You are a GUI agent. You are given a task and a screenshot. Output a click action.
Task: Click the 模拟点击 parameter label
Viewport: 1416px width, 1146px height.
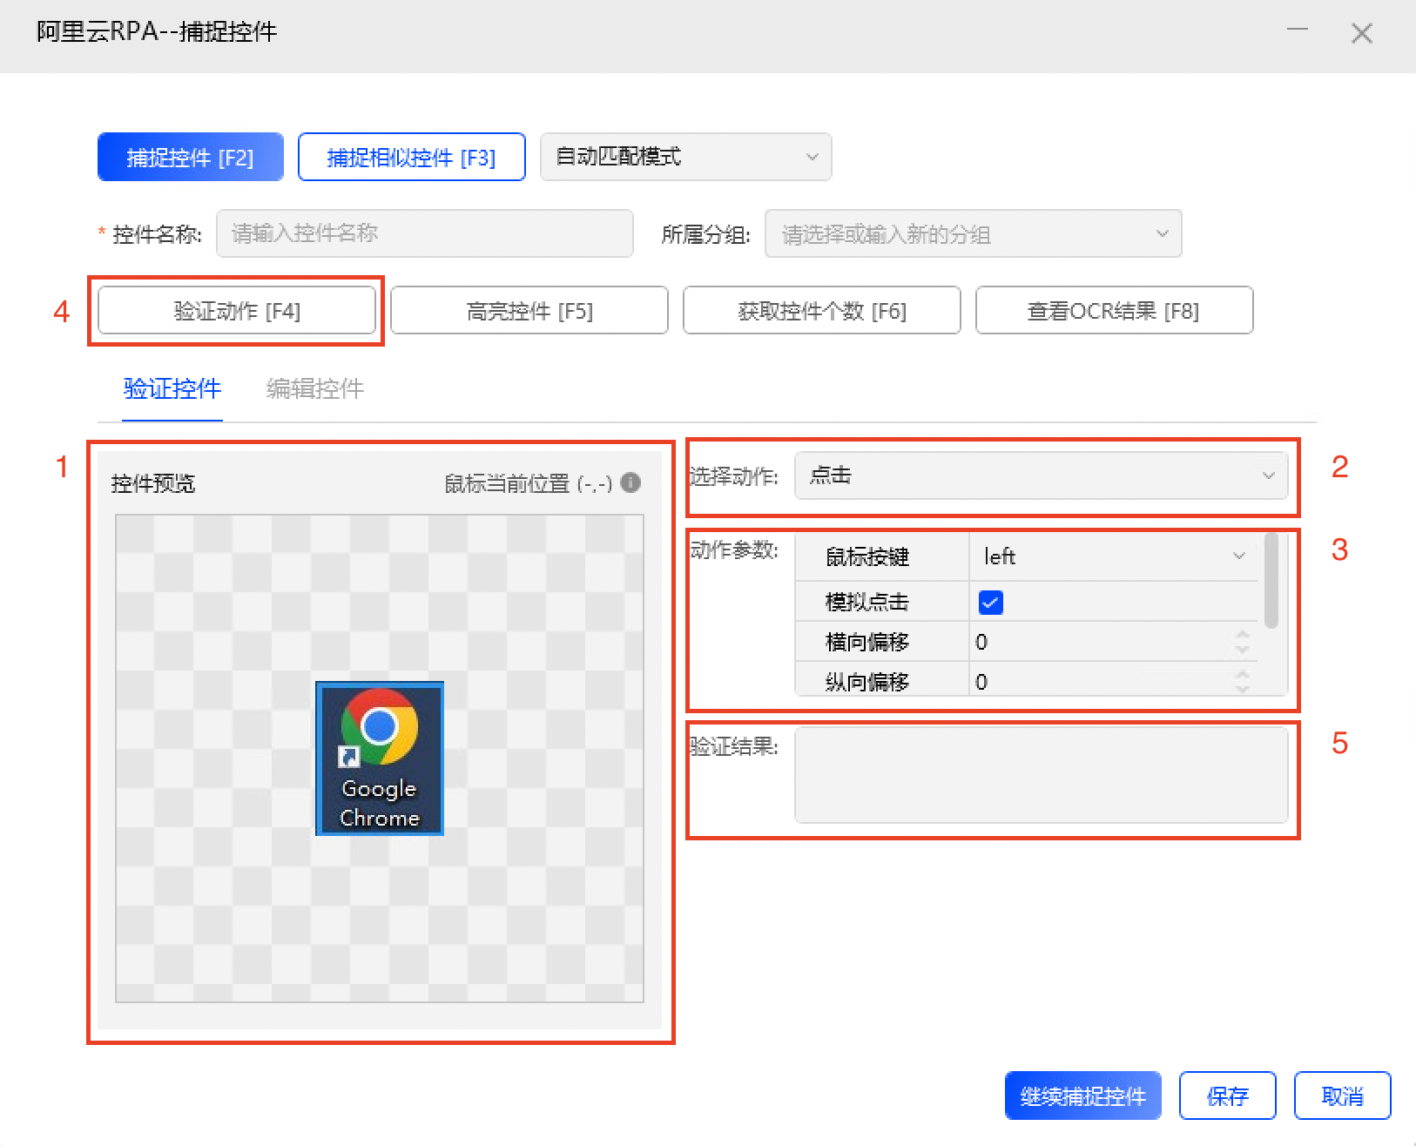(867, 602)
